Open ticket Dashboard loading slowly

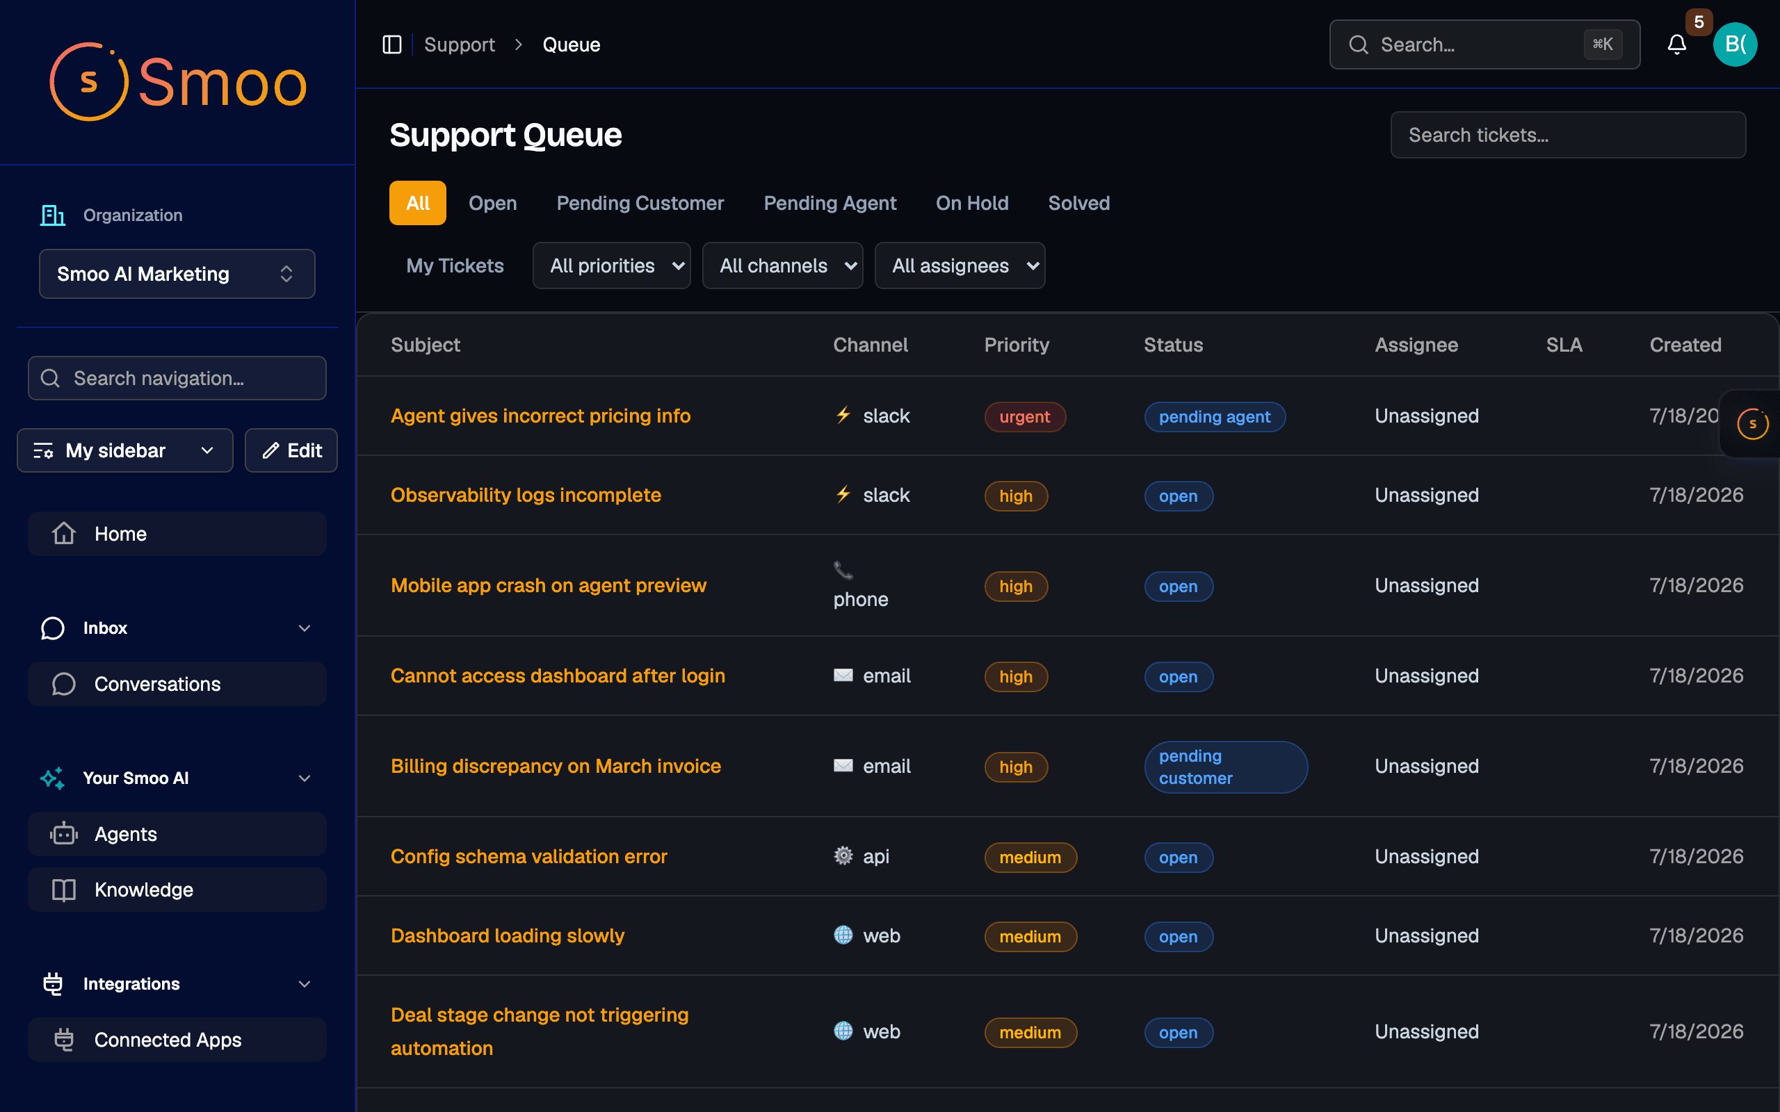[508, 935]
